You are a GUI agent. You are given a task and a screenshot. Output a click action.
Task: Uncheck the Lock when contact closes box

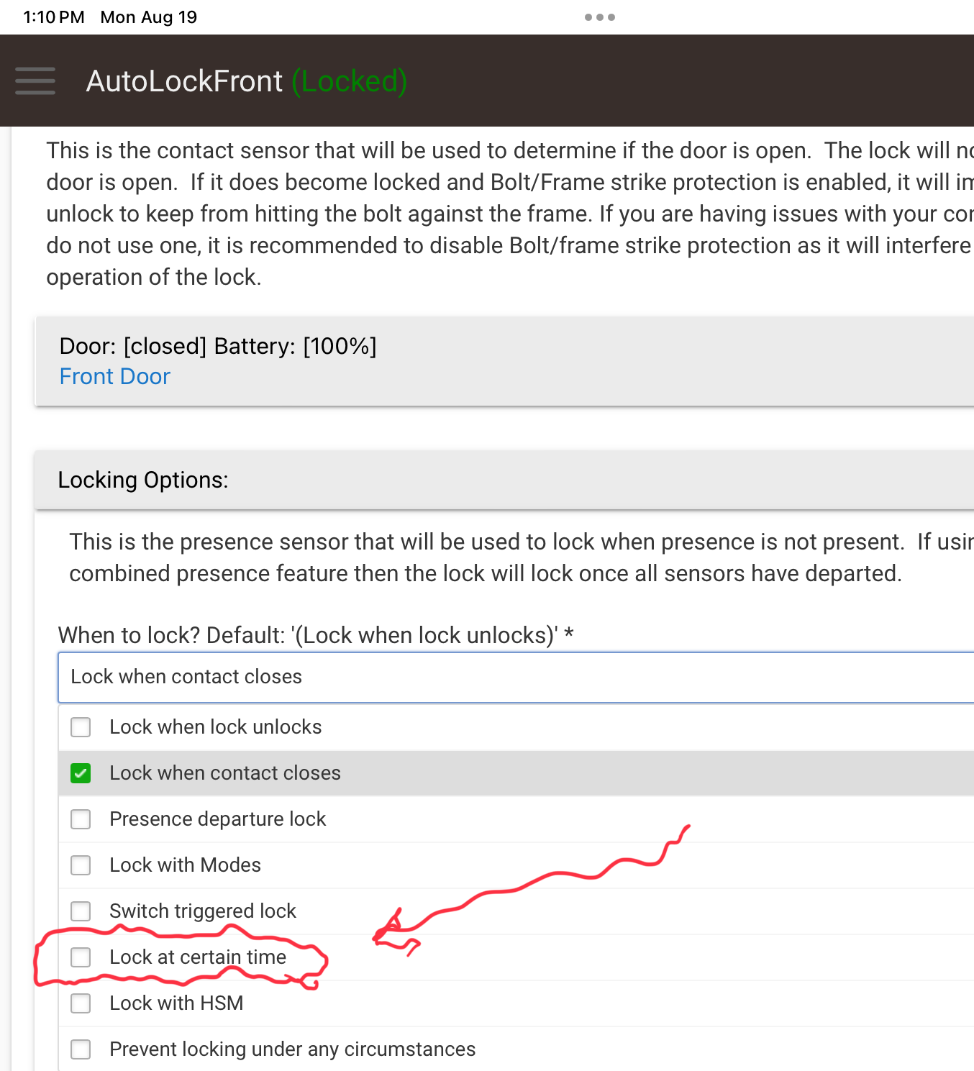(x=81, y=773)
